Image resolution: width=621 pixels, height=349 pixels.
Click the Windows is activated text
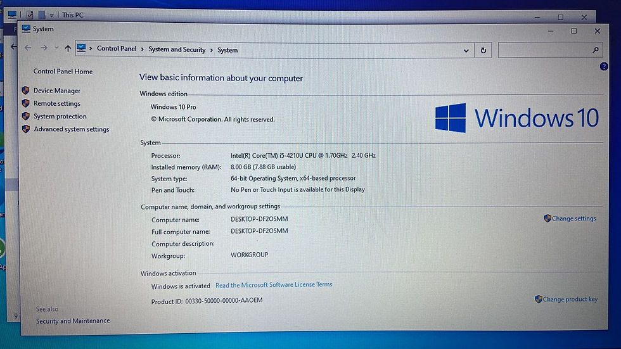[181, 286]
